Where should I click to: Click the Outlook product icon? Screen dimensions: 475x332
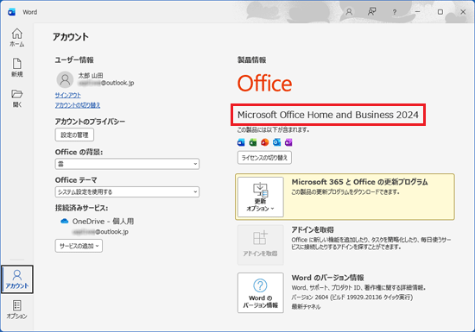[276, 142]
